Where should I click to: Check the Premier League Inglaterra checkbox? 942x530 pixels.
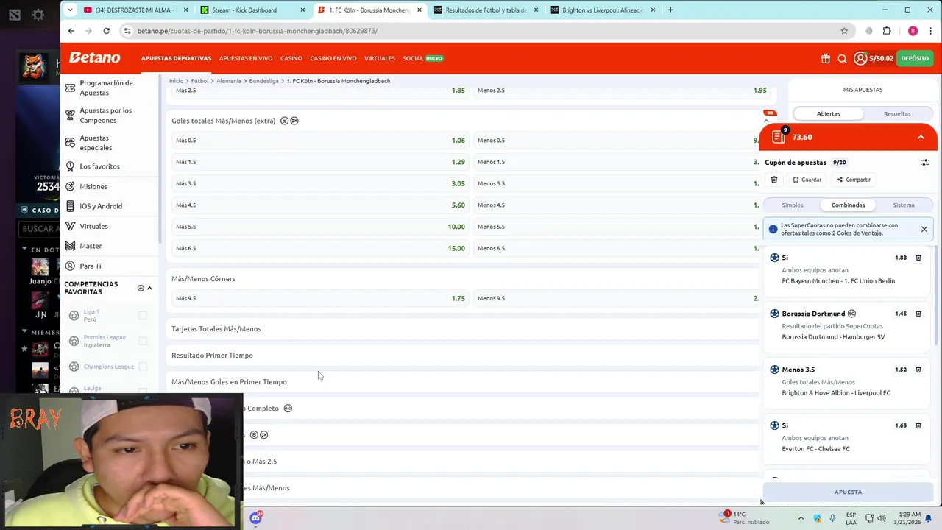[x=143, y=341]
